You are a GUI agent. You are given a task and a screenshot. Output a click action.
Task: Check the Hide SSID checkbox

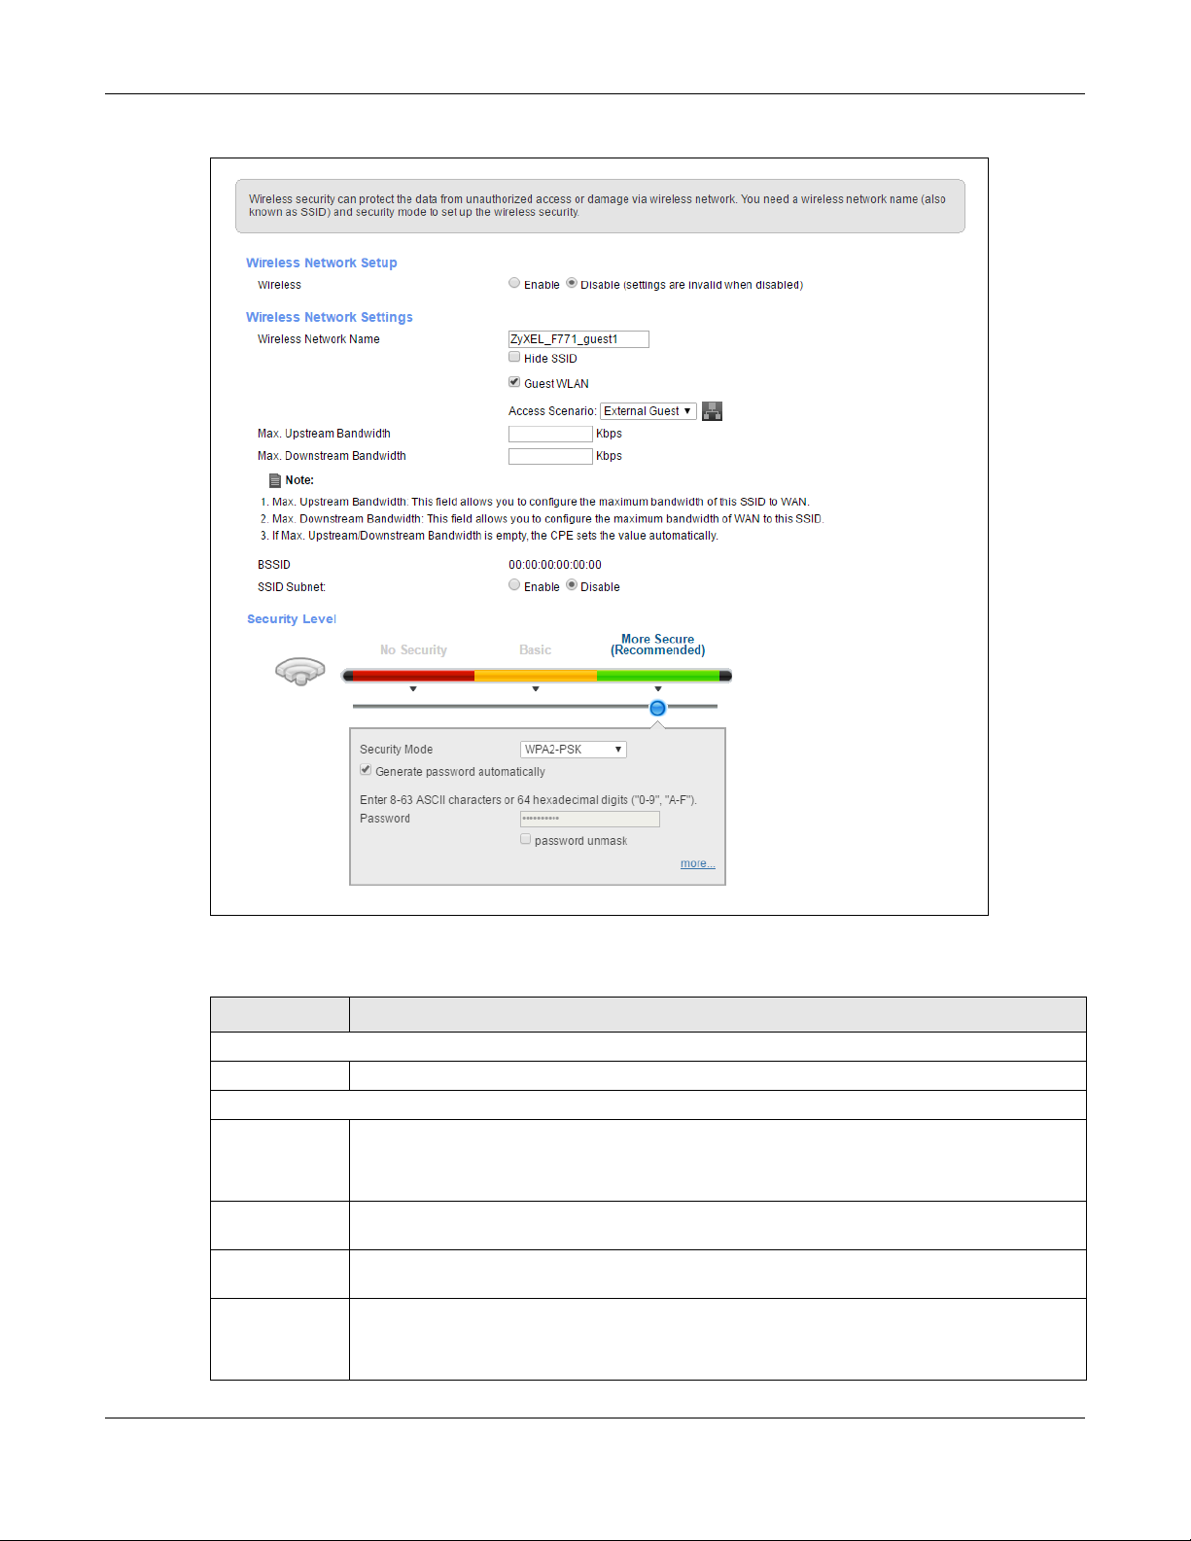(x=514, y=357)
